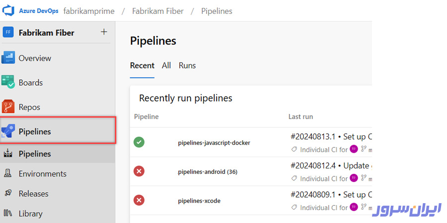Viewport: 447px width, 223px height.
Task: Open the Fabrikam Fiber project title
Action: click(x=47, y=33)
